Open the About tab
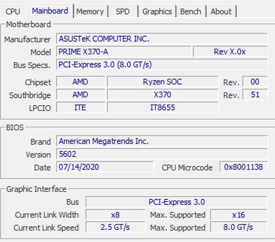 tap(221, 11)
